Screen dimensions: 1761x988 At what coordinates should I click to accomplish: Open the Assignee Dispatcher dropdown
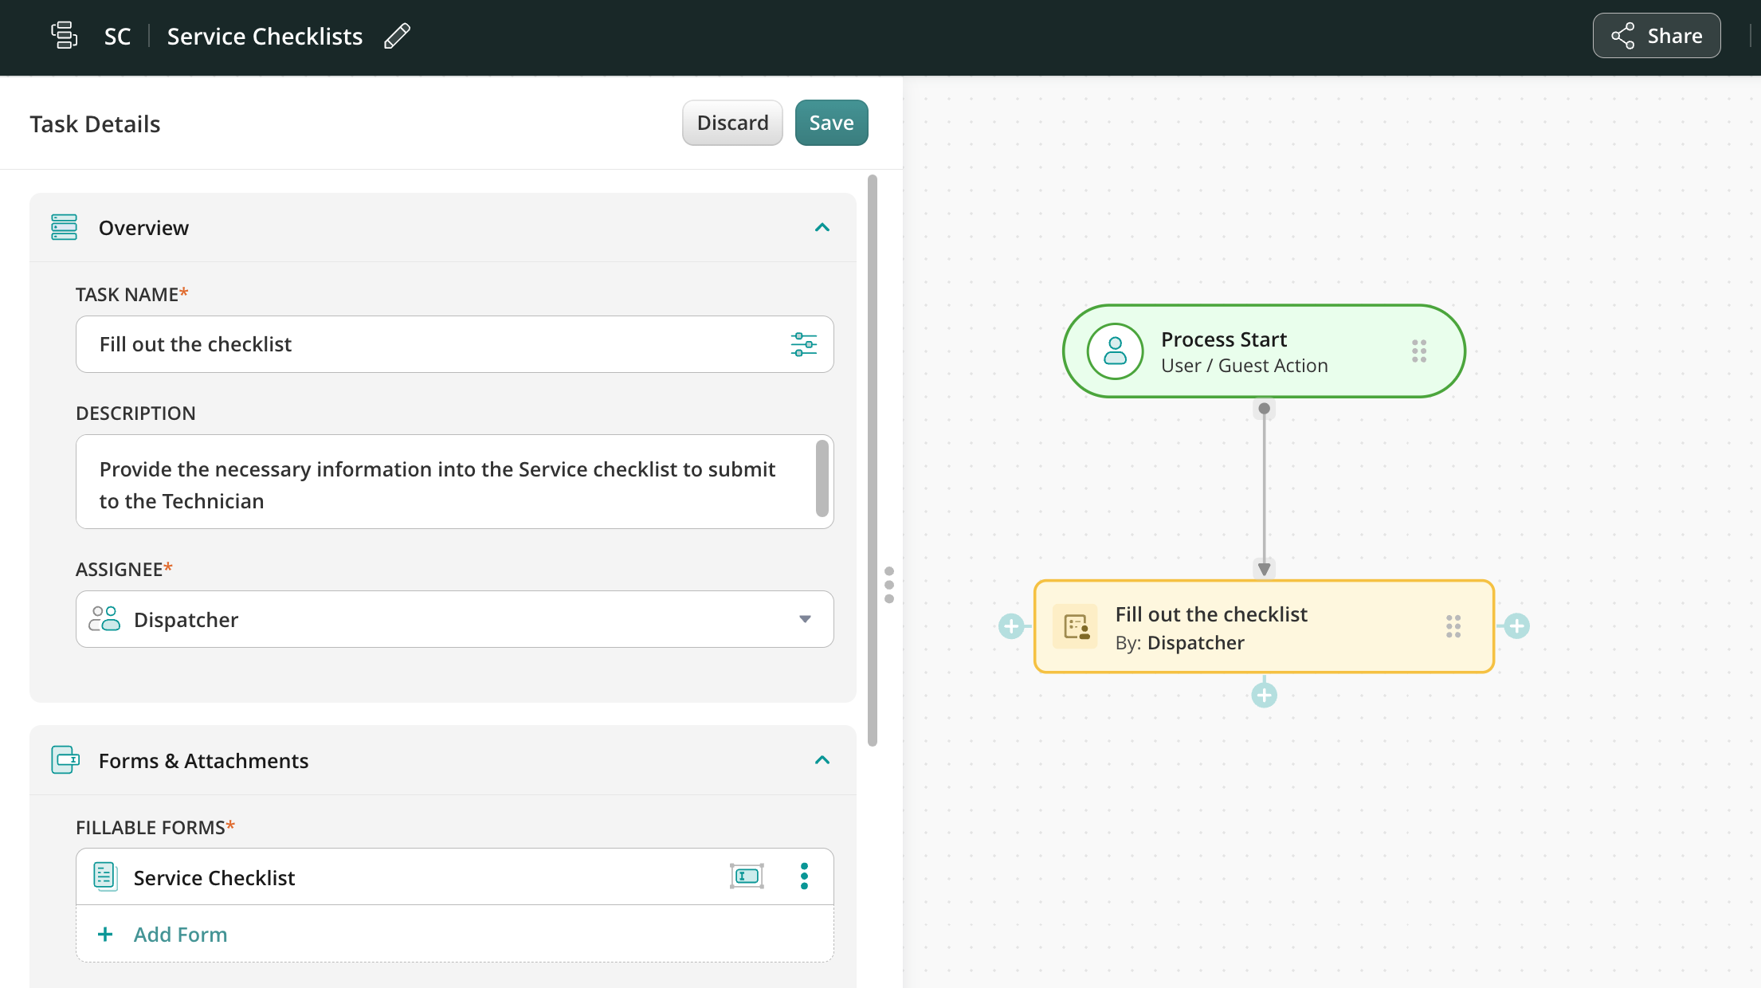coord(805,619)
